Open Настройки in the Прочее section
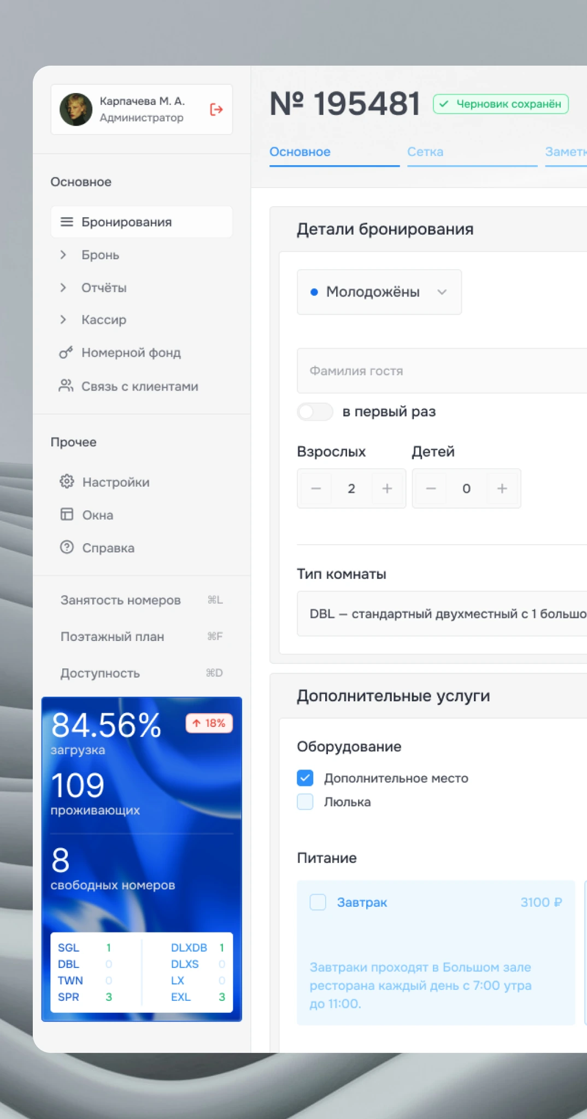This screenshot has height=1119, width=587. point(116,482)
